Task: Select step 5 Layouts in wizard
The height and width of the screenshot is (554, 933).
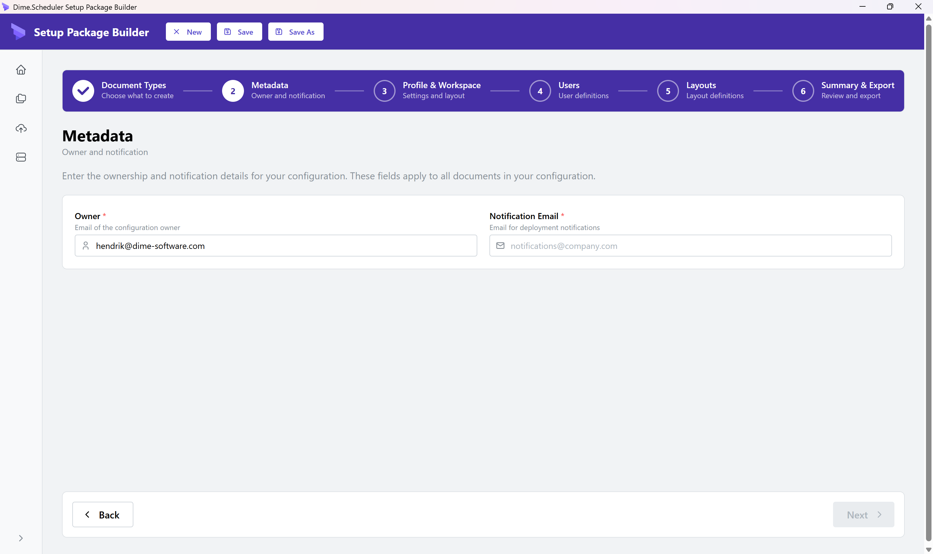Action: coord(668,91)
